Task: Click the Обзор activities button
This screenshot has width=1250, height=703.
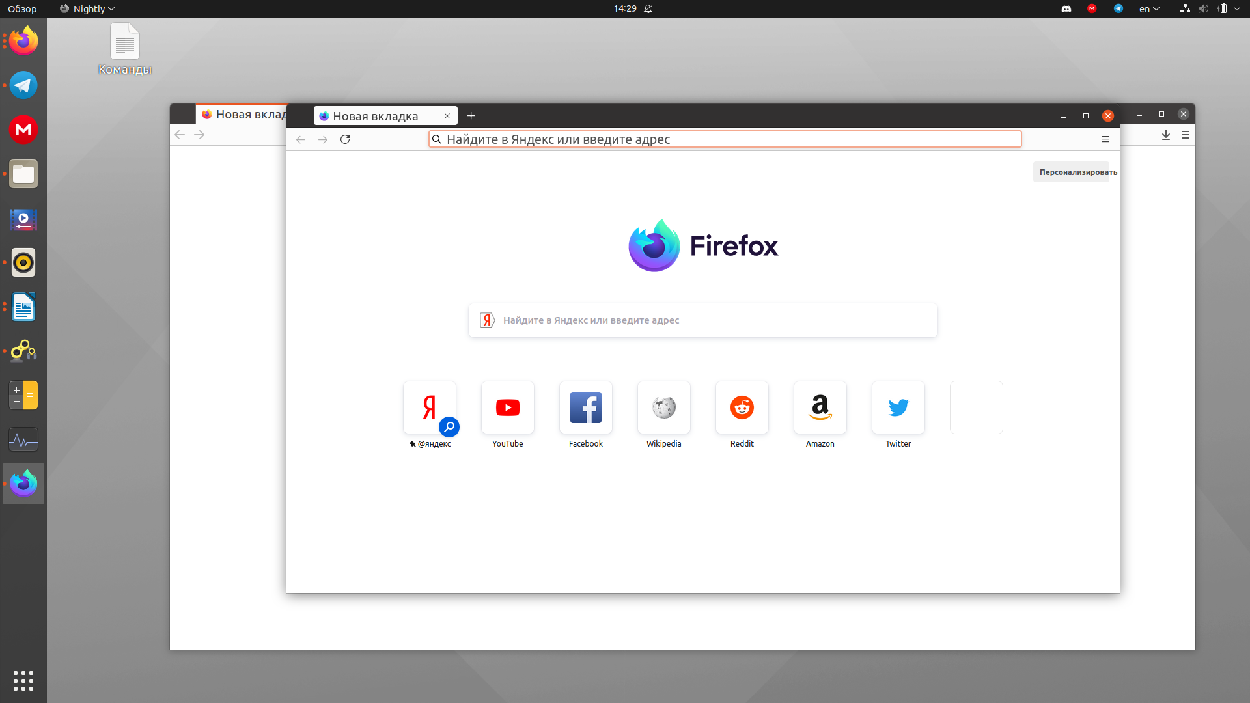Action: (22, 8)
